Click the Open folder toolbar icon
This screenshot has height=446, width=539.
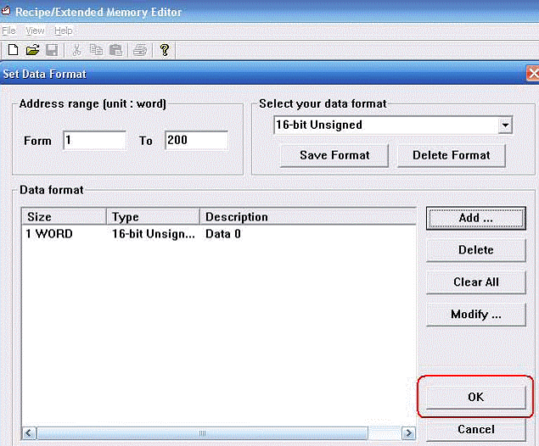(x=32, y=50)
